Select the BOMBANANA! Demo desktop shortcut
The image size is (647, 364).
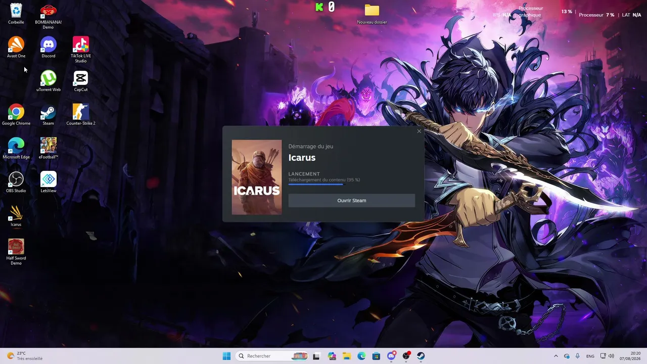pyautogui.click(x=49, y=17)
